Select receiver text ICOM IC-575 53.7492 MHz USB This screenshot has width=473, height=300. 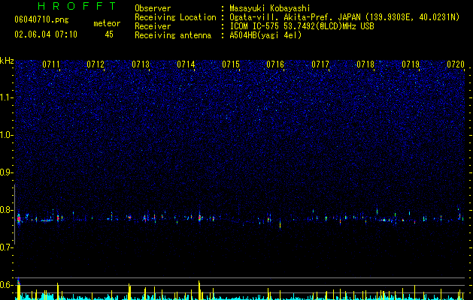coord(302,26)
